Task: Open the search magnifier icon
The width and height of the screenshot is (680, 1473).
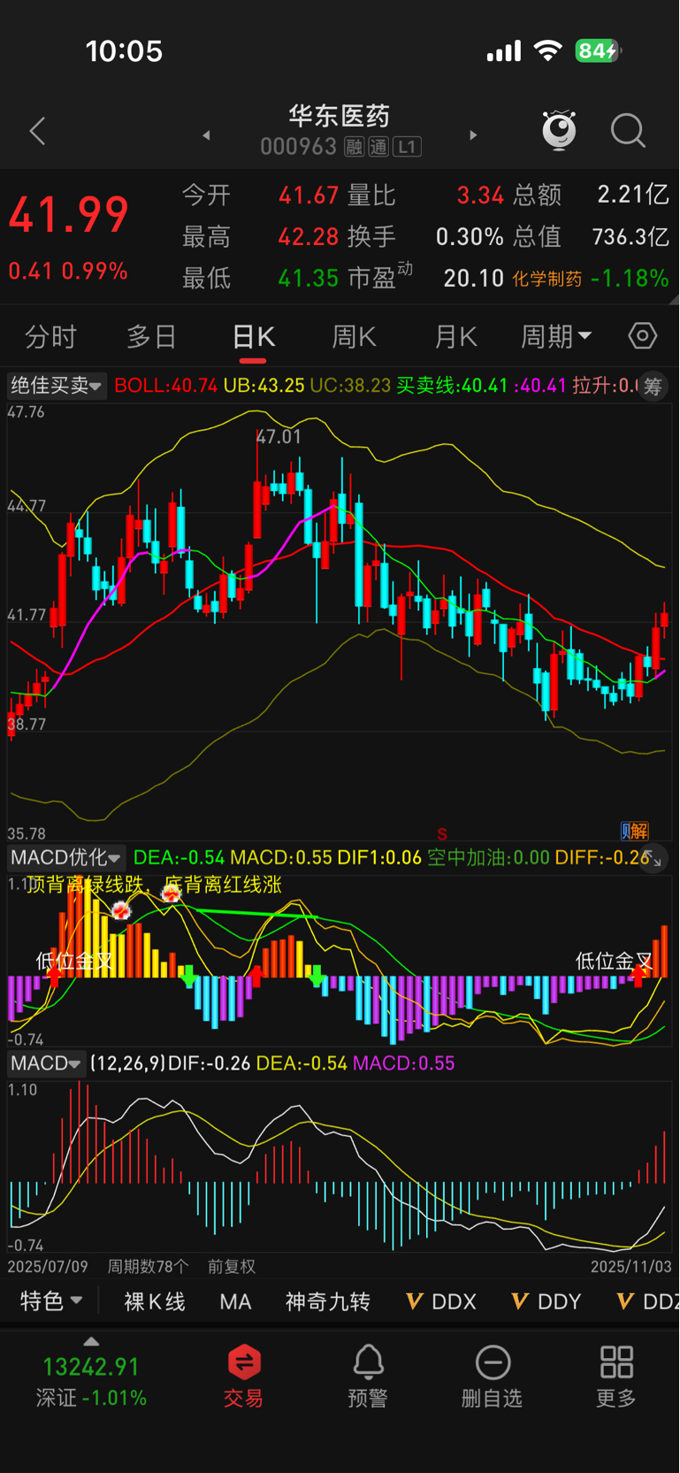Action: (x=628, y=131)
